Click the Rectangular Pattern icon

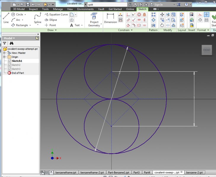pyautogui.click(x=153, y=14)
